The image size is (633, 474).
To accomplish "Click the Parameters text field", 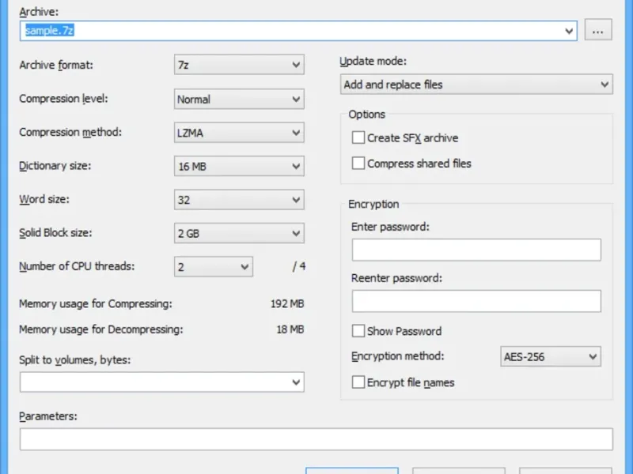I will tap(316, 439).
